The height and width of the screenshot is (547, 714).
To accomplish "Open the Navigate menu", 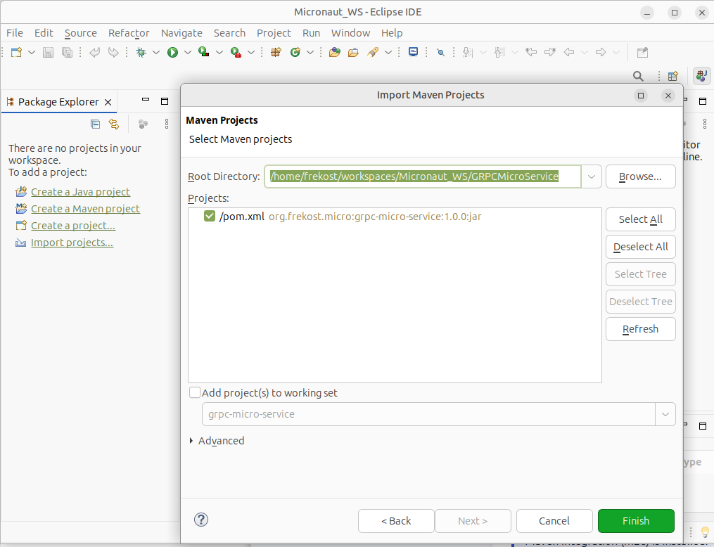I will coord(181,33).
